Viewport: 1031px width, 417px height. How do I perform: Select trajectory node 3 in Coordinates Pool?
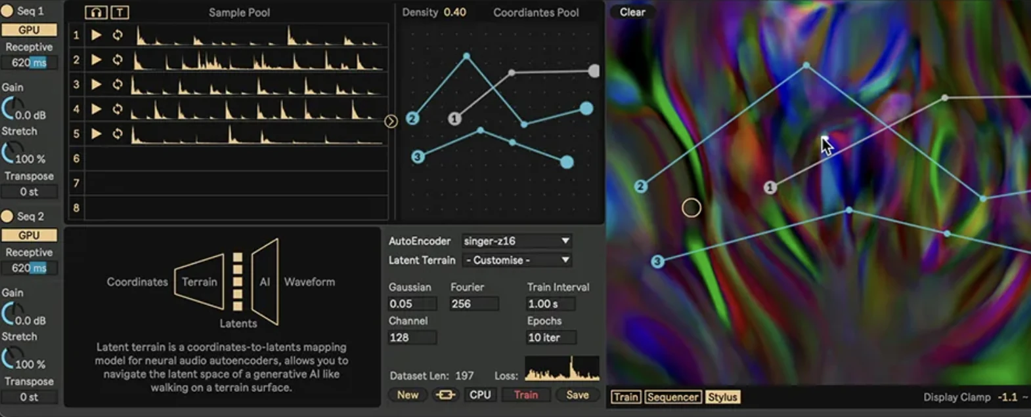pos(418,157)
